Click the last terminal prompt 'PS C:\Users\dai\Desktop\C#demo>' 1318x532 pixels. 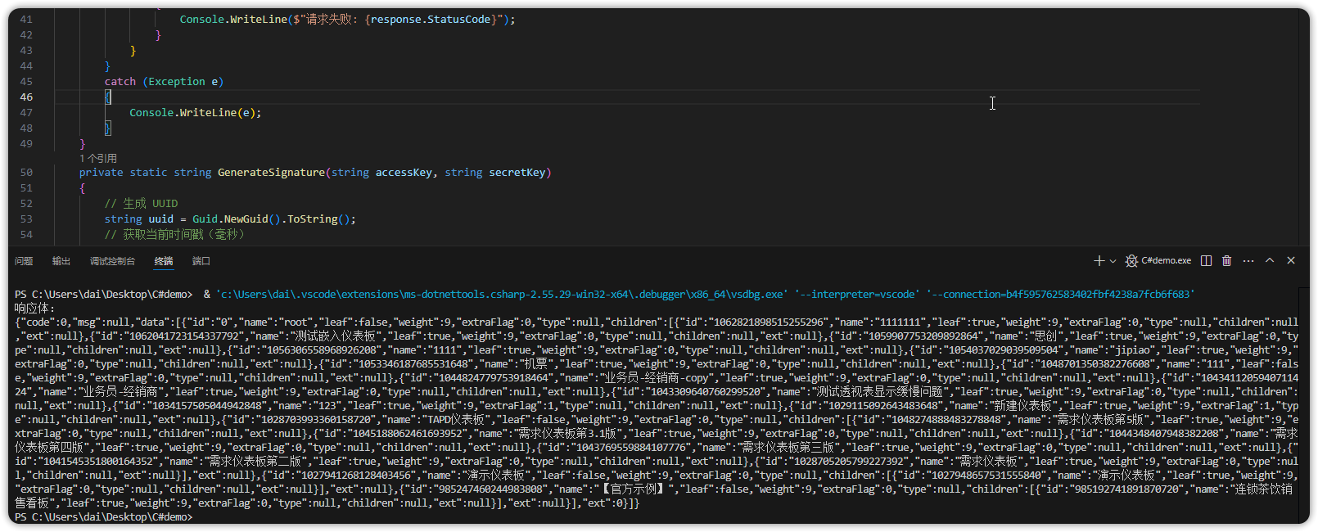(103, 516)
